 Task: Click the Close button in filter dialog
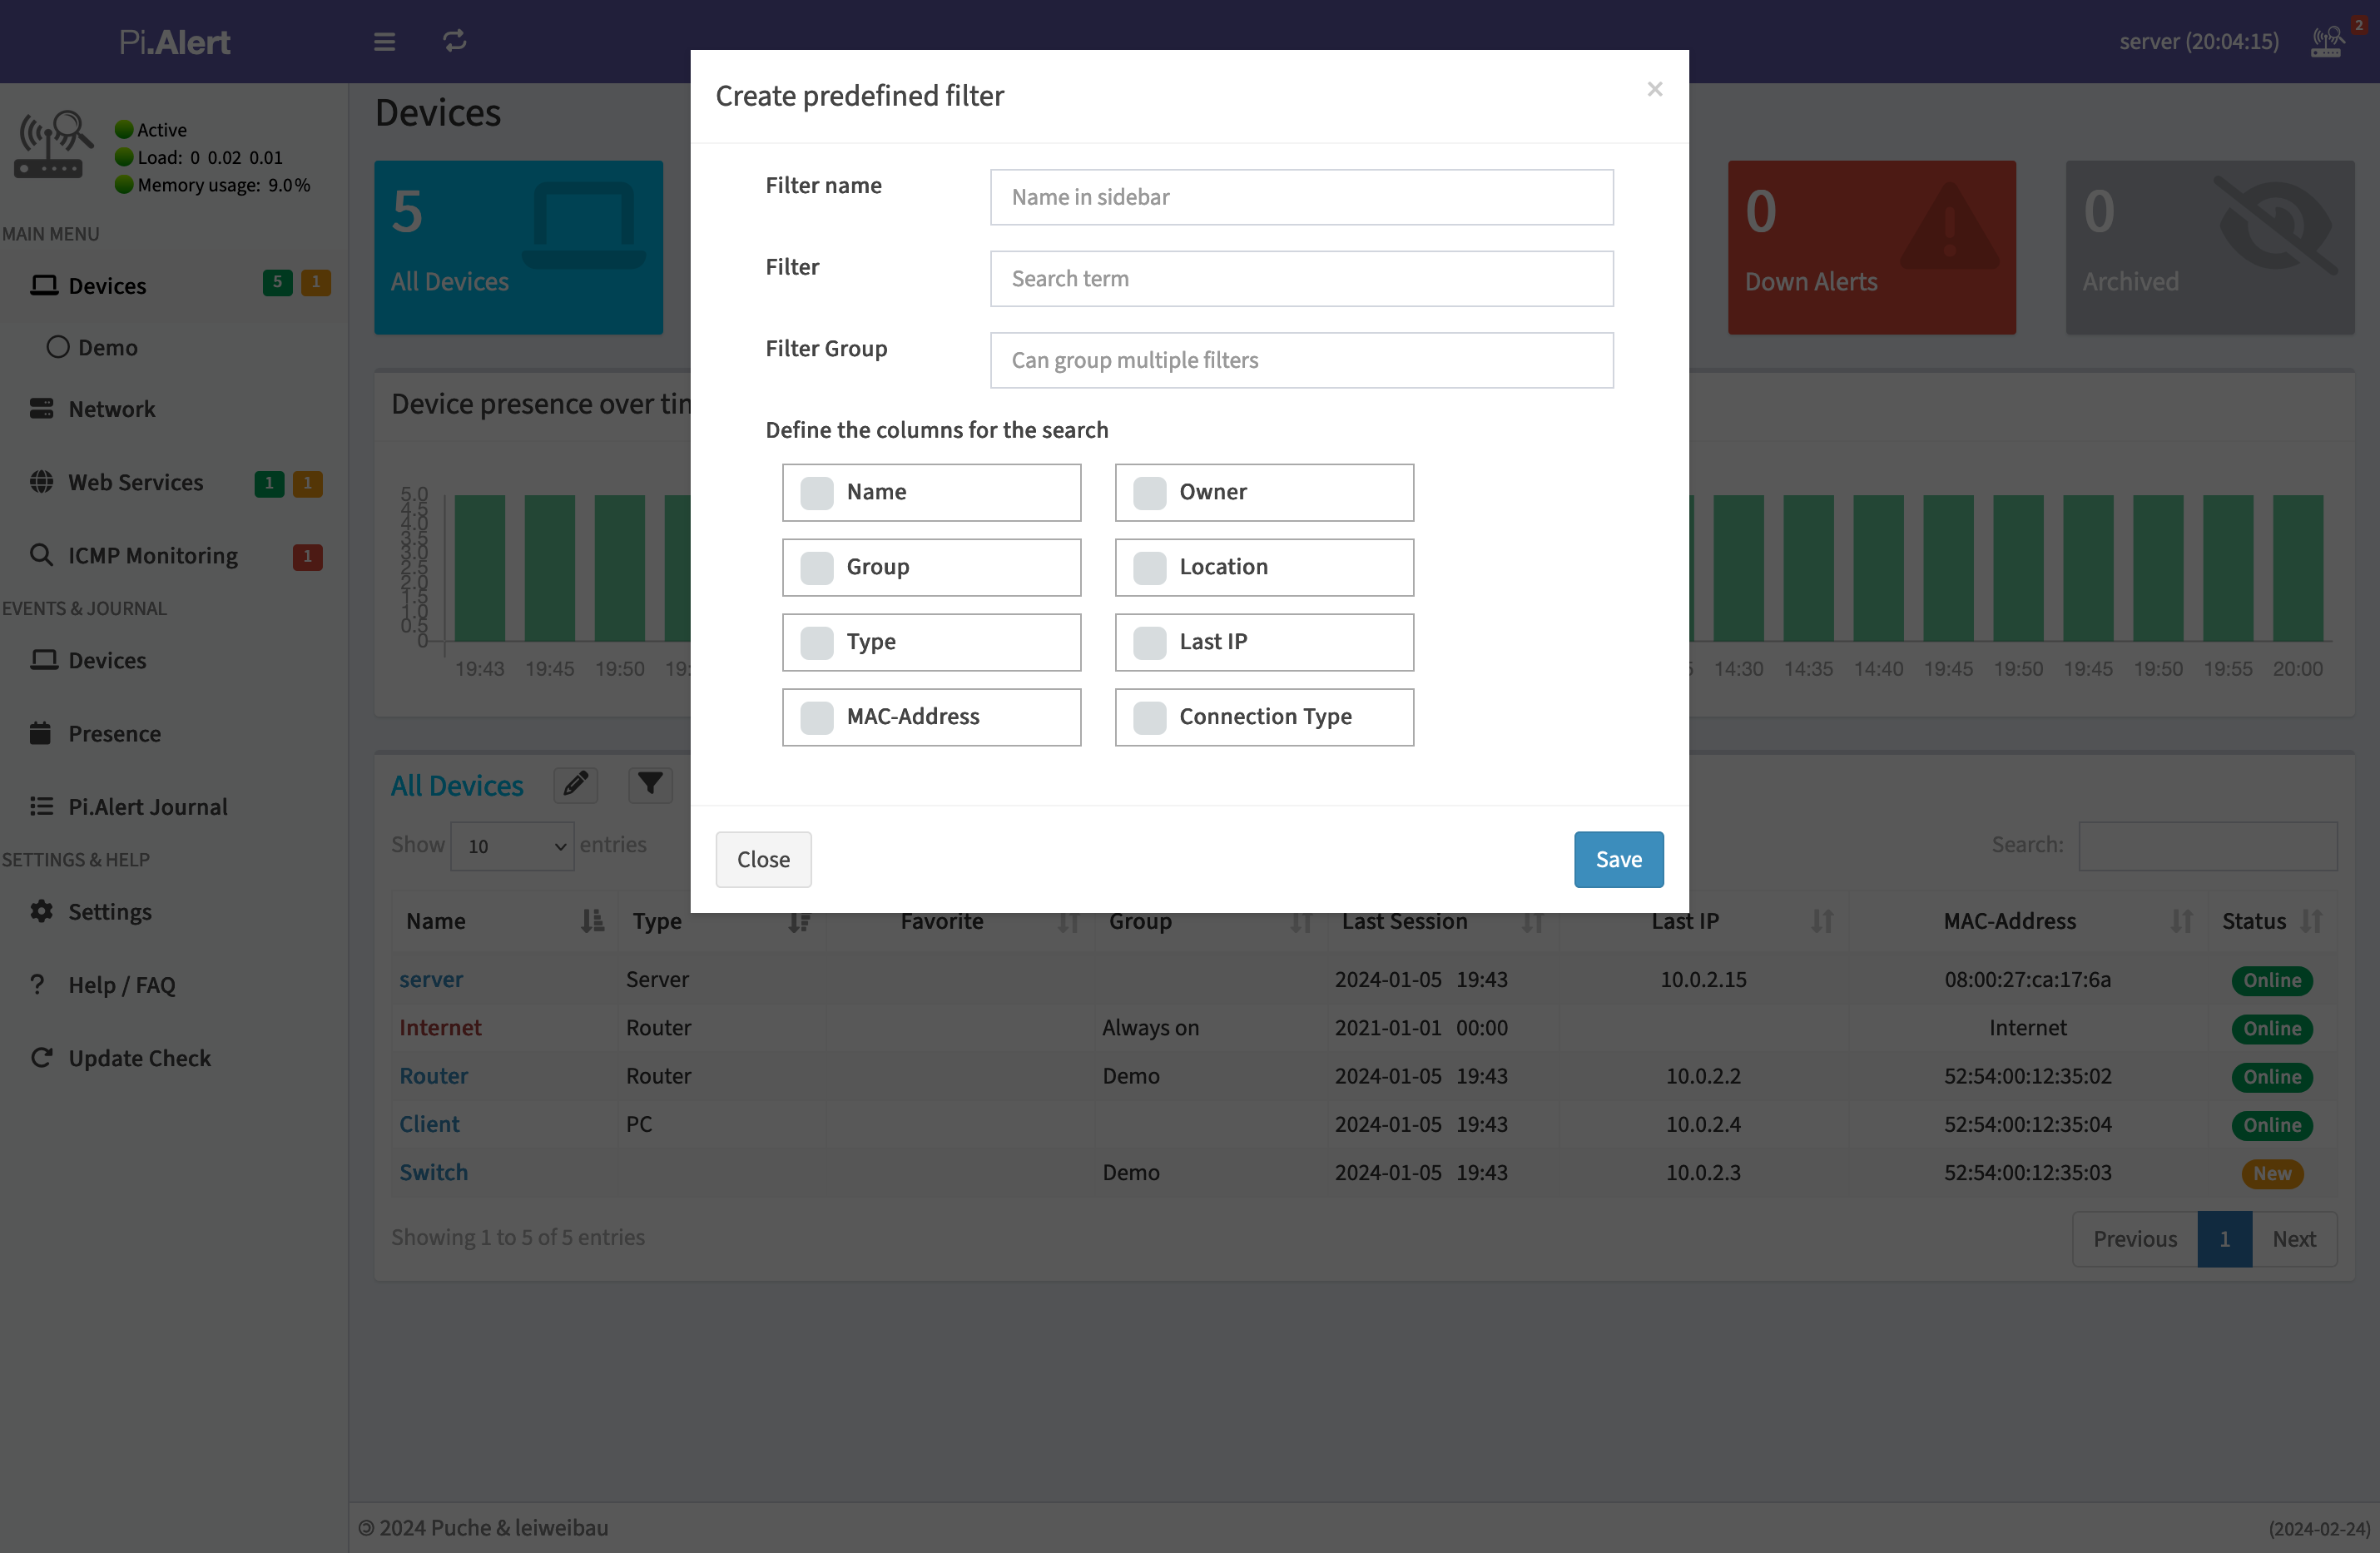point(763,859)
